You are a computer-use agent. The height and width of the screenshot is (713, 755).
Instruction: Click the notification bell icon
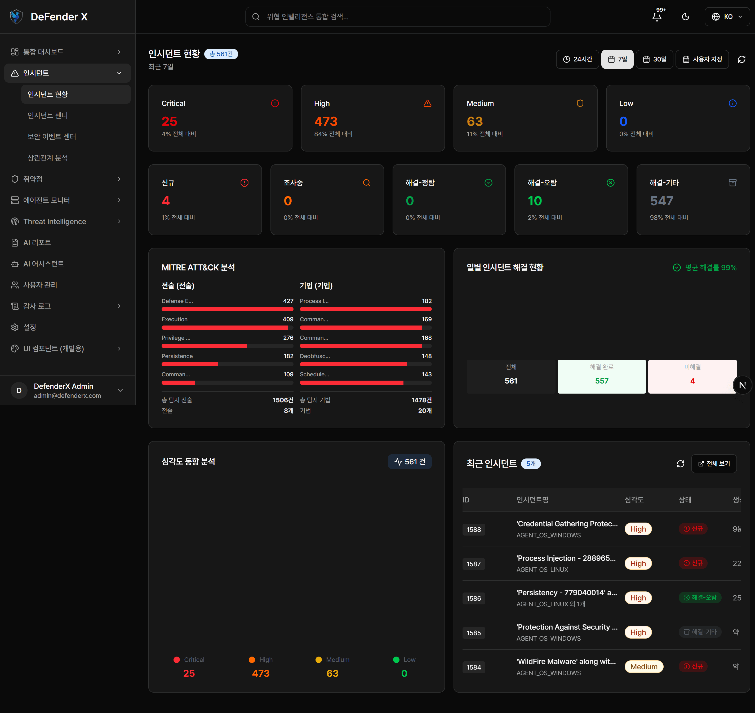656,17
